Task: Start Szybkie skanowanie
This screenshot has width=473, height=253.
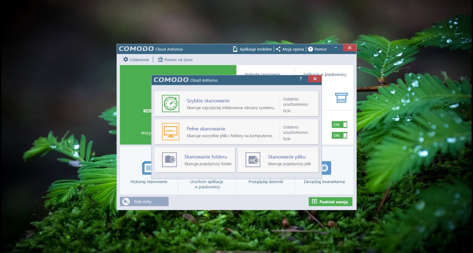Action: pos(237,104)
